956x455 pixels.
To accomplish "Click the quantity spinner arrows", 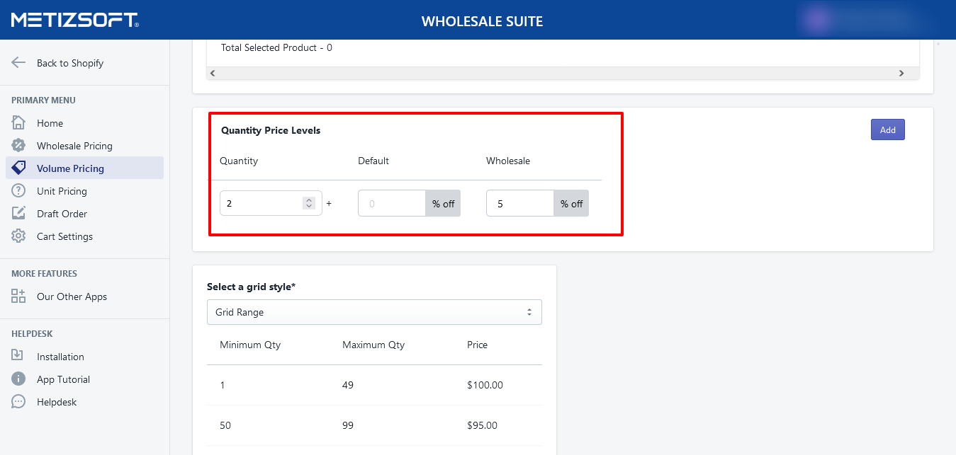I will click(309, 203).
